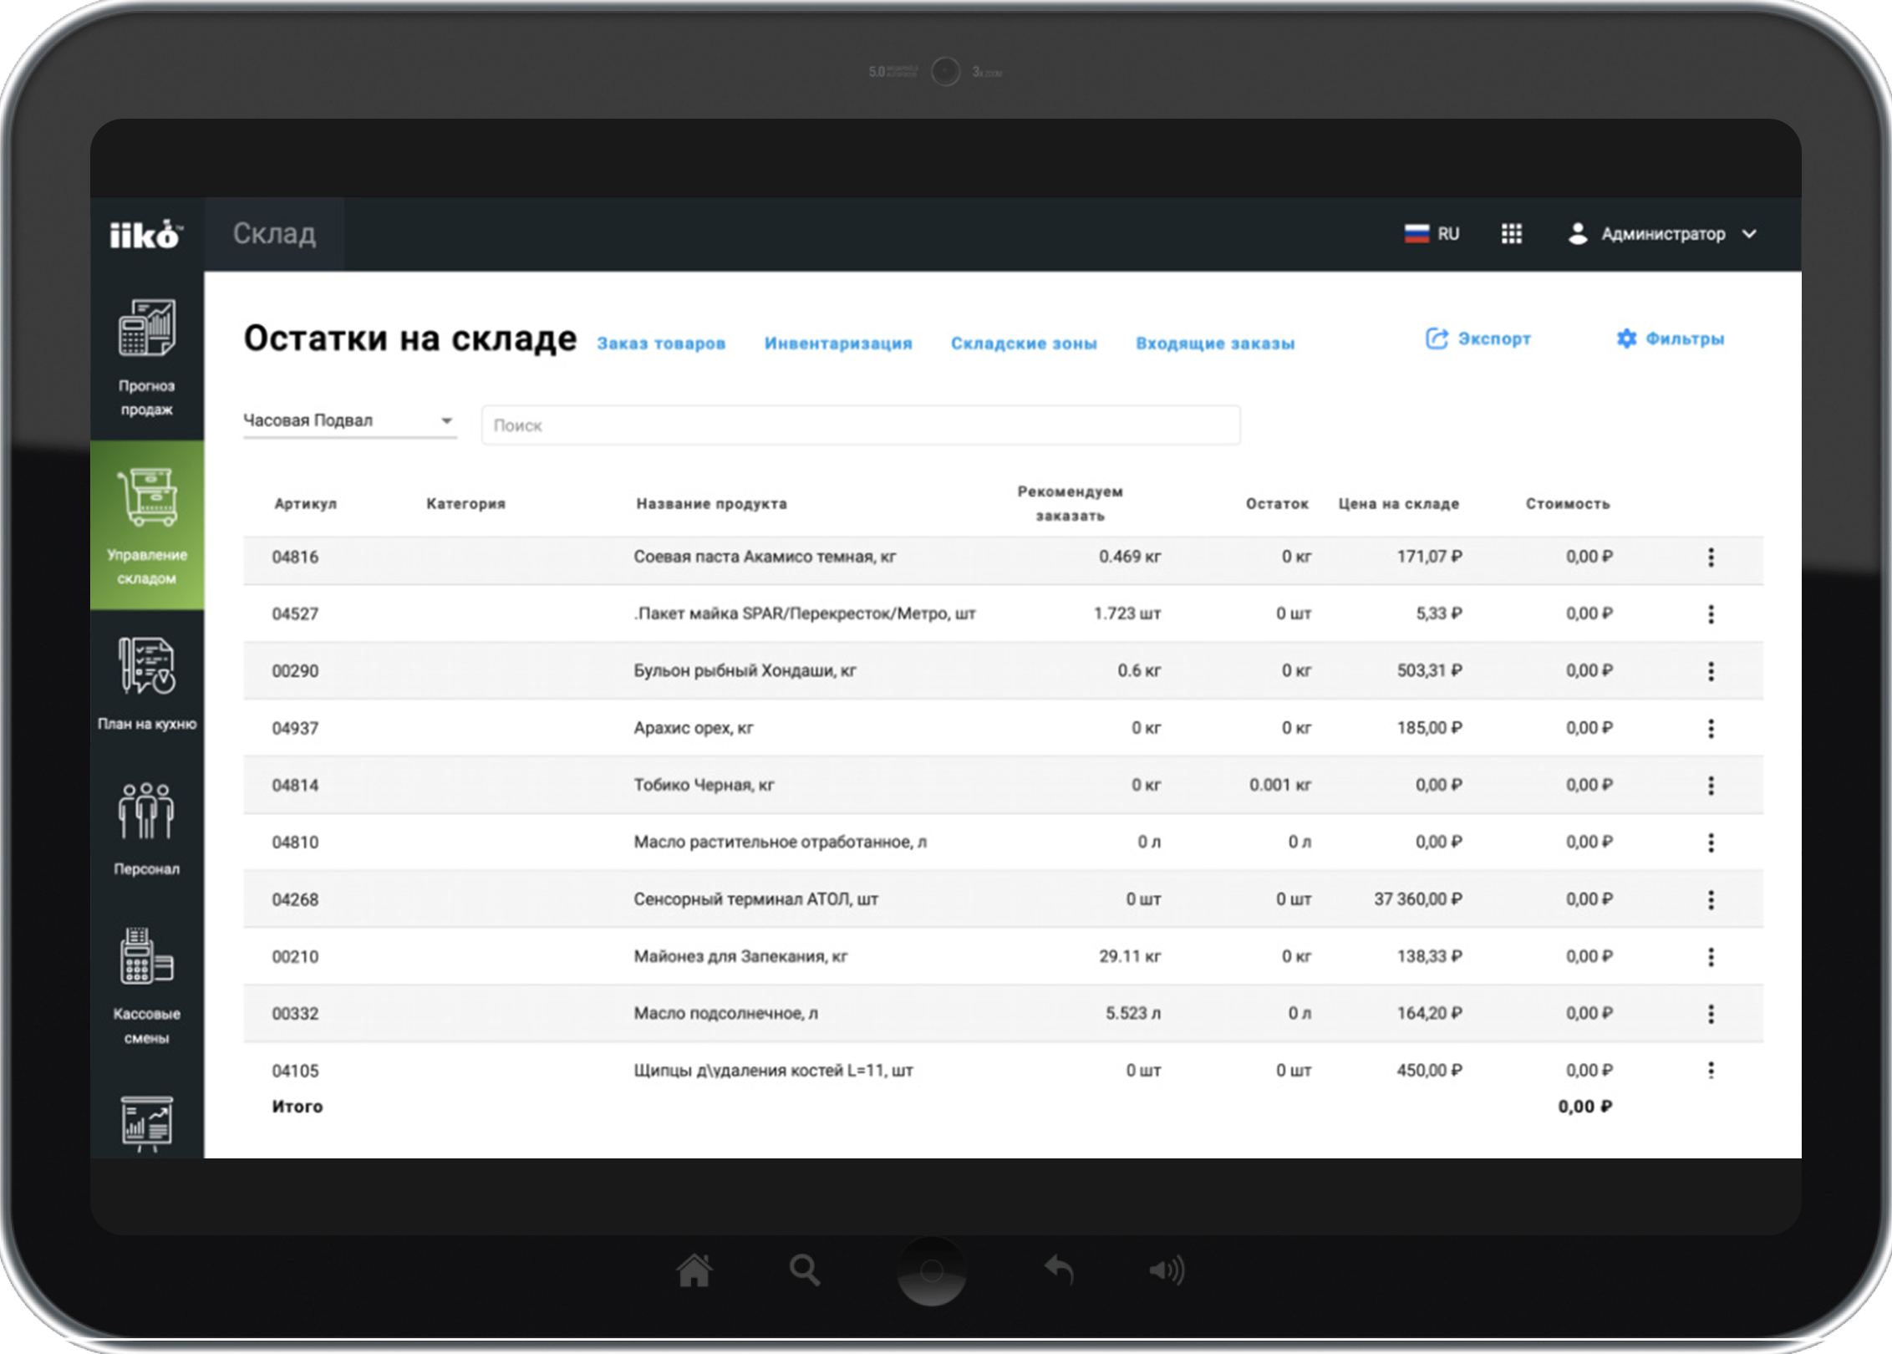Screen dimensions: 1892x1354
Task: Click the 5.523 л recommended order value
Action: (1133, 1014)
